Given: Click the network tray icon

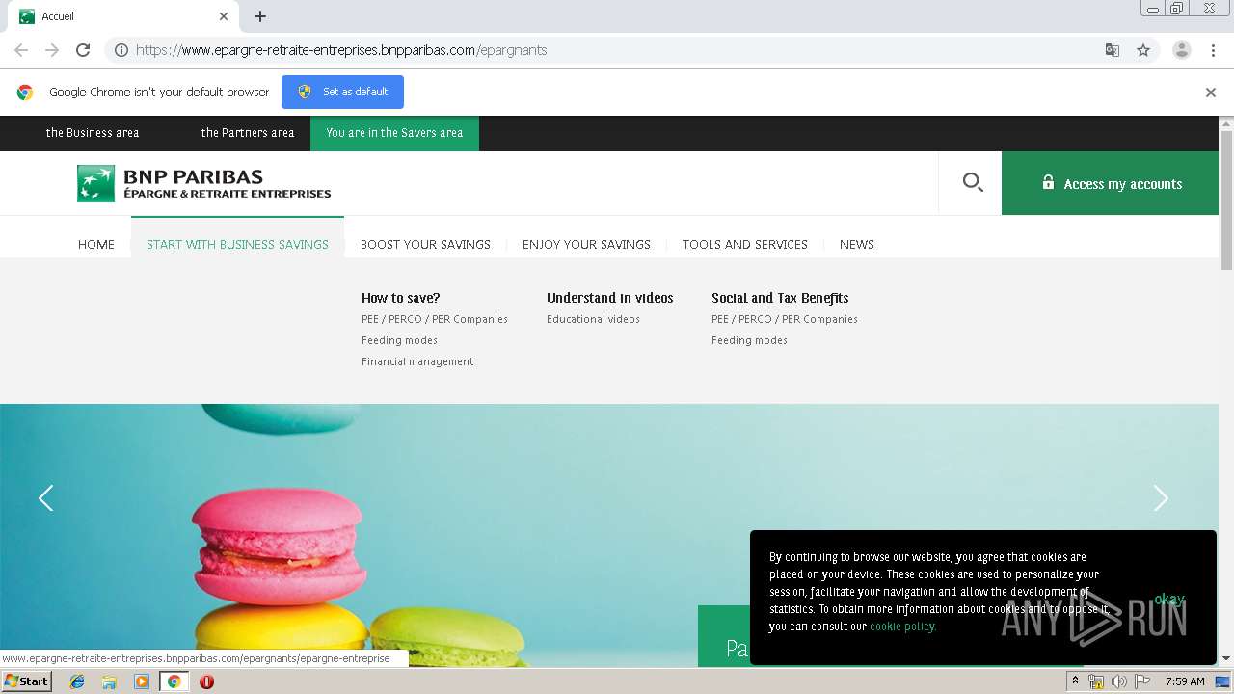Looking at the screenshot, I should click(x=1096, y=681).
